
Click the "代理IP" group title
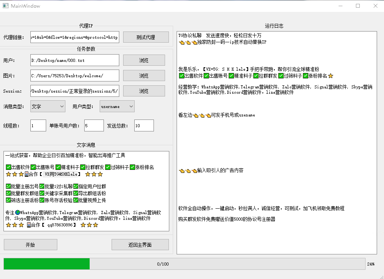point(86,26)
